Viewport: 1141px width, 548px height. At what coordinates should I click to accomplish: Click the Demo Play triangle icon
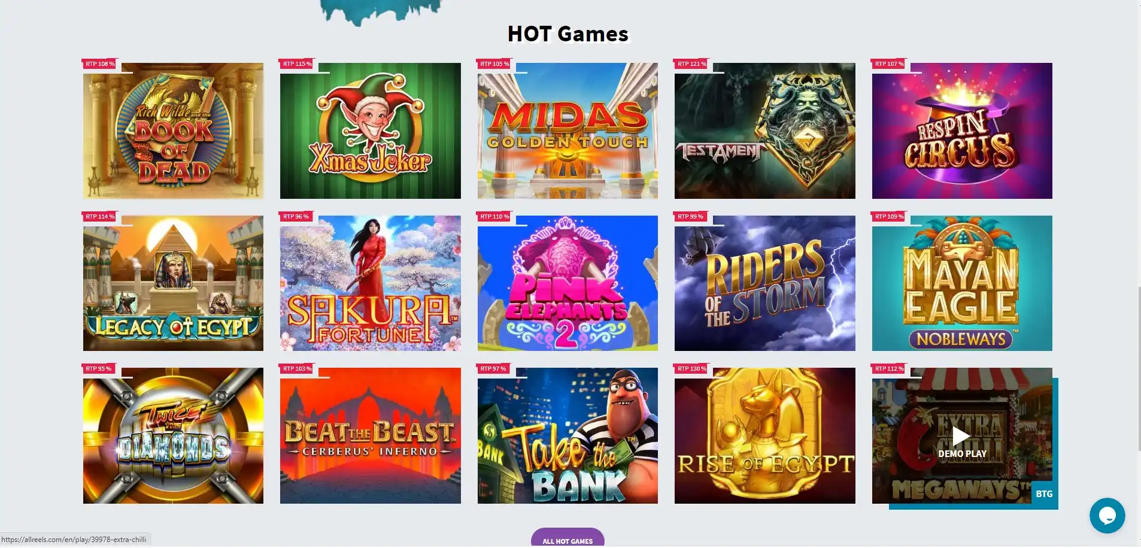point(961,436)
